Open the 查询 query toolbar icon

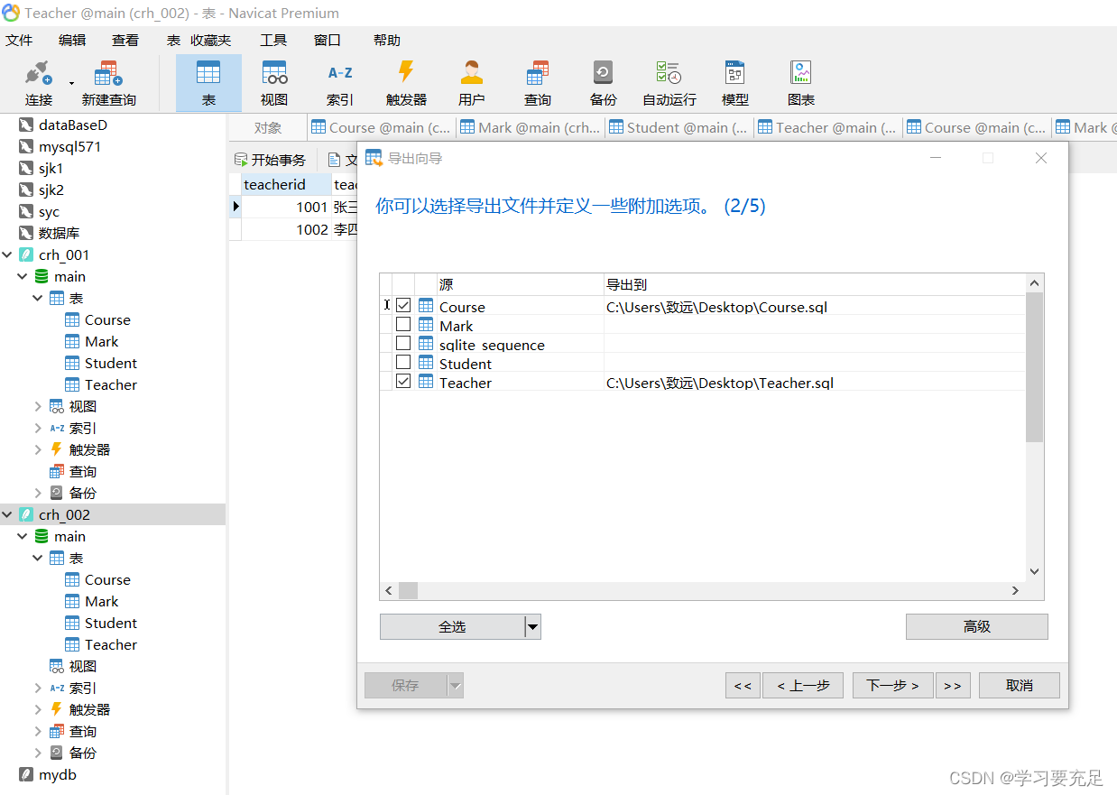[538, 83]
